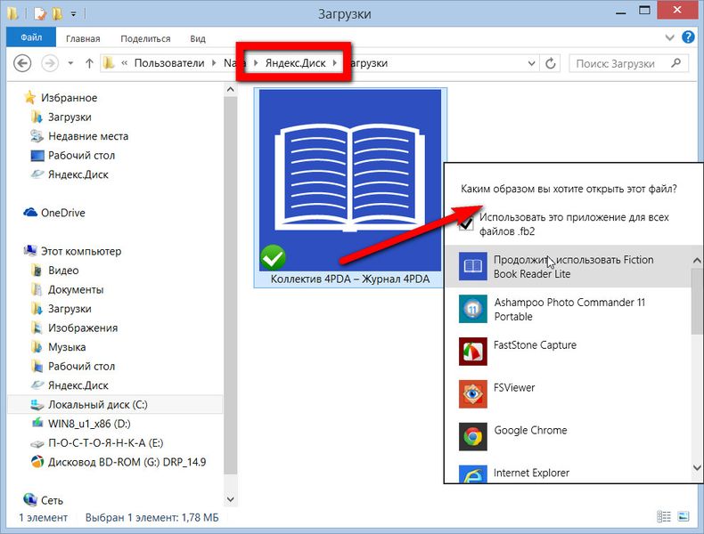Click the search magnifier icon

click(675, 63)
